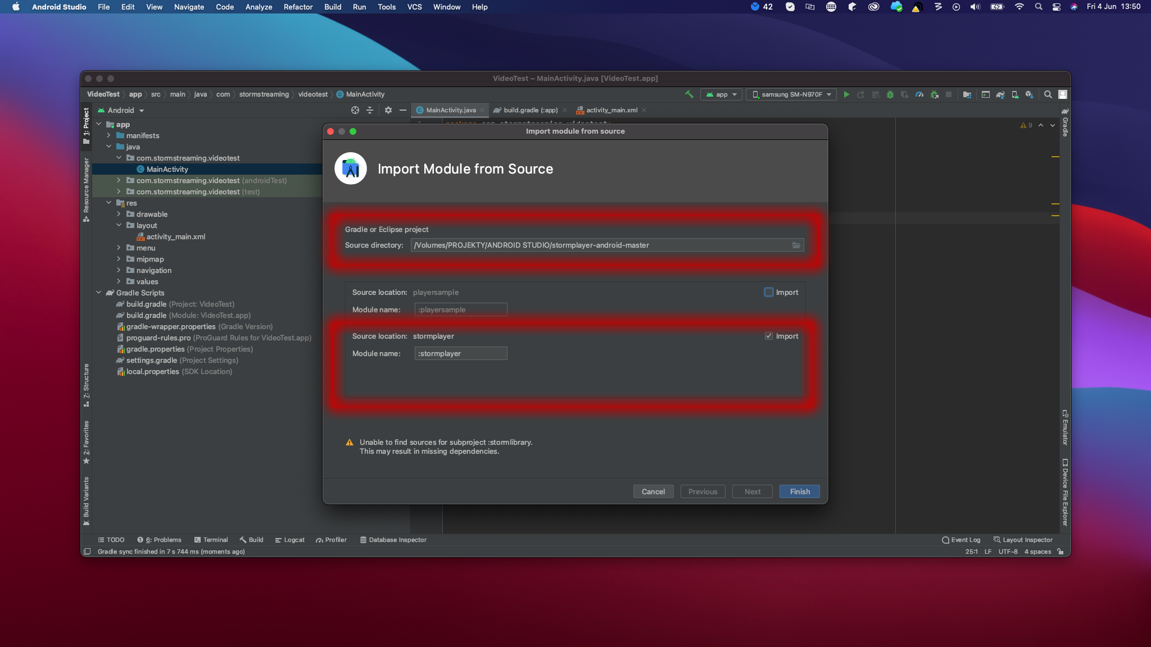Uncheck Import checkbox for stormplayer
1151x647 pixels.
click(x=769, y=336)
